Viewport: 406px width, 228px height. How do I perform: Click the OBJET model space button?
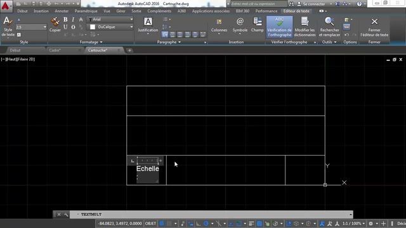[150, 224]
